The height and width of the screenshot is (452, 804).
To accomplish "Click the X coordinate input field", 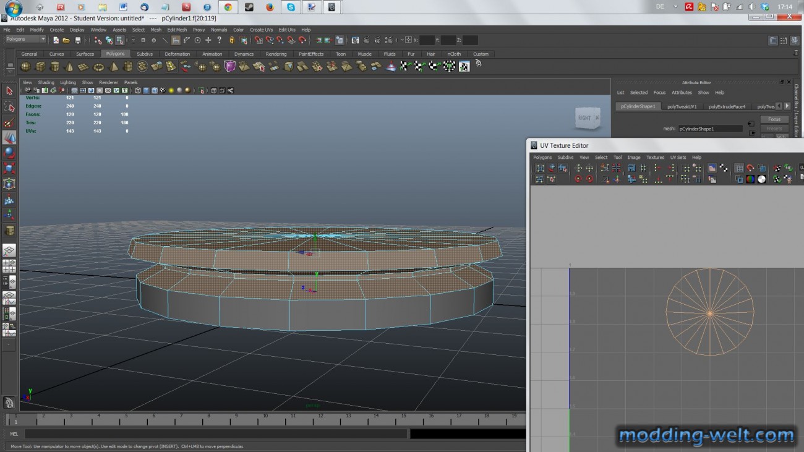I will [x=427, y=40].
